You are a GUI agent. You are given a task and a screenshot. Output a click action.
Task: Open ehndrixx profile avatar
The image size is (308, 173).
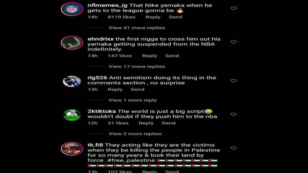pos(72,43)
